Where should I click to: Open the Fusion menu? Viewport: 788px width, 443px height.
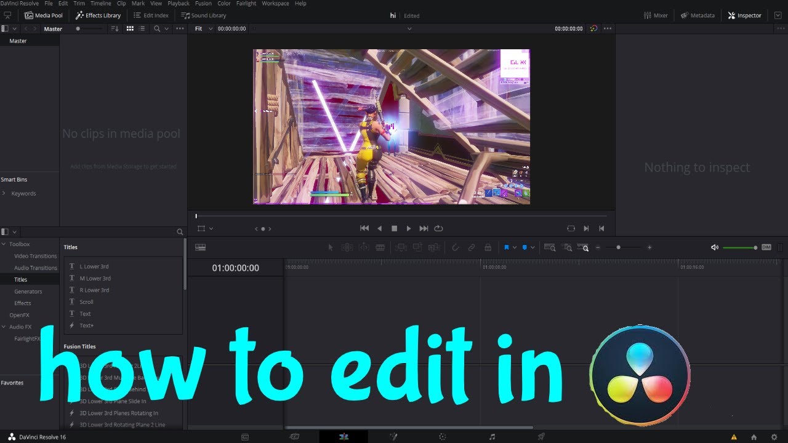coord(203,4)
